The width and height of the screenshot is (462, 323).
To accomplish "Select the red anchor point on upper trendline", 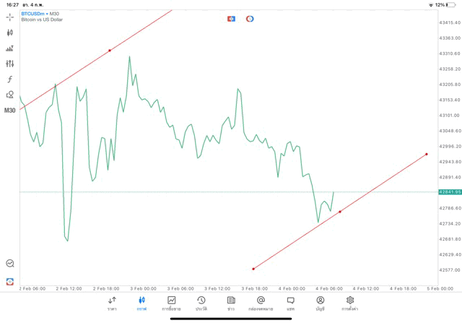I will pyautogui.click(x=110, y=50).
